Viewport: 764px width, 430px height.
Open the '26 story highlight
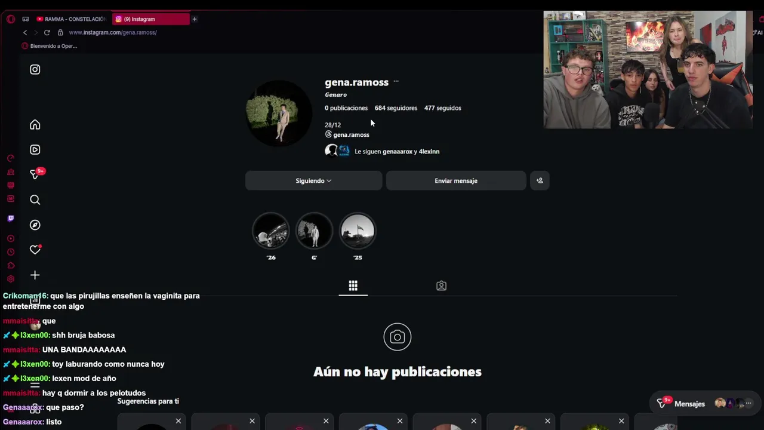tap(271, 231)
